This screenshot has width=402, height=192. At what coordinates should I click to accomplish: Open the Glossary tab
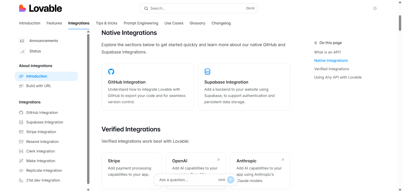197,23
